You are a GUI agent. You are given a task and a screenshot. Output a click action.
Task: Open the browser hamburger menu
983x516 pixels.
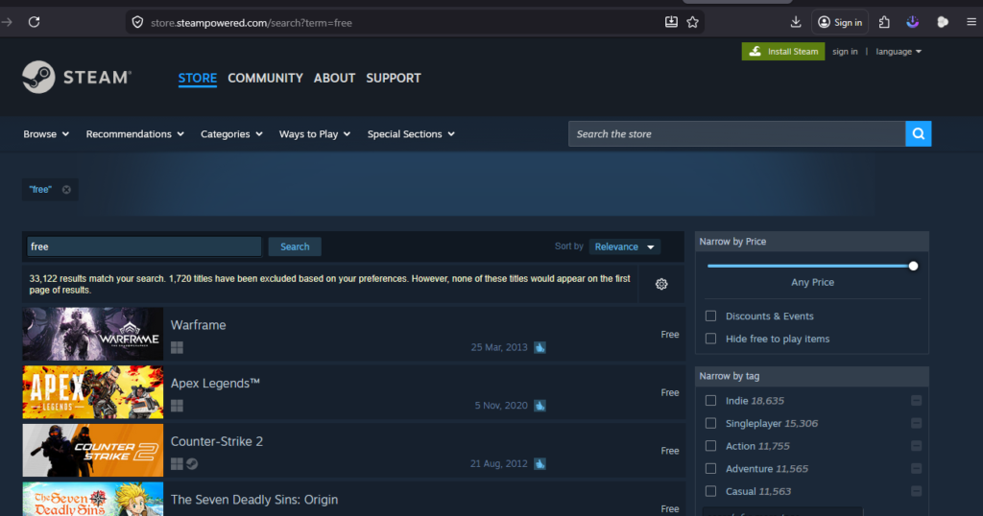[971, 22]
